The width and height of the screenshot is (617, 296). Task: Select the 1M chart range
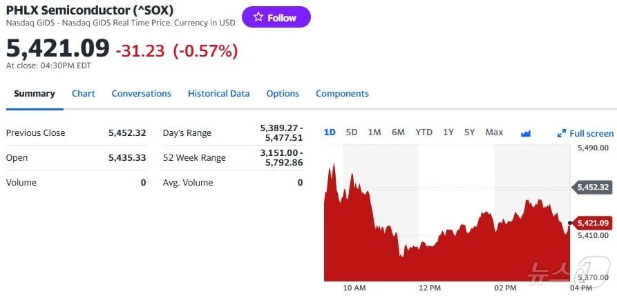pyautogui.click(x=374, y=132)
